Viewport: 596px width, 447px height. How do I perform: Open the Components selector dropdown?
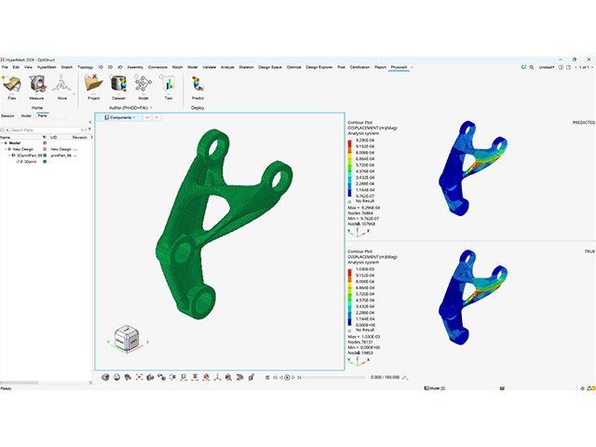(120, 117)
